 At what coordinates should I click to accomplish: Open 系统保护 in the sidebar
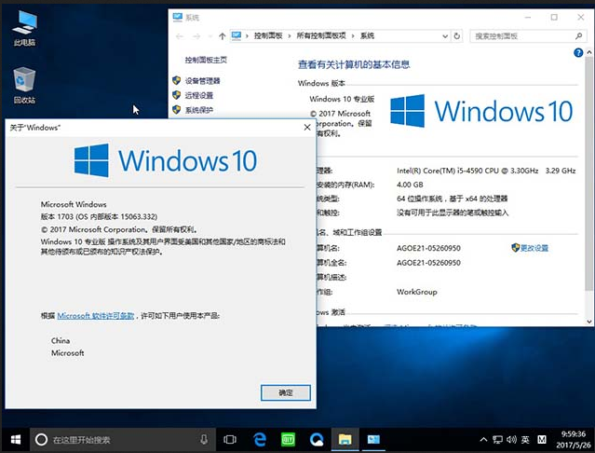click(199, 110)
